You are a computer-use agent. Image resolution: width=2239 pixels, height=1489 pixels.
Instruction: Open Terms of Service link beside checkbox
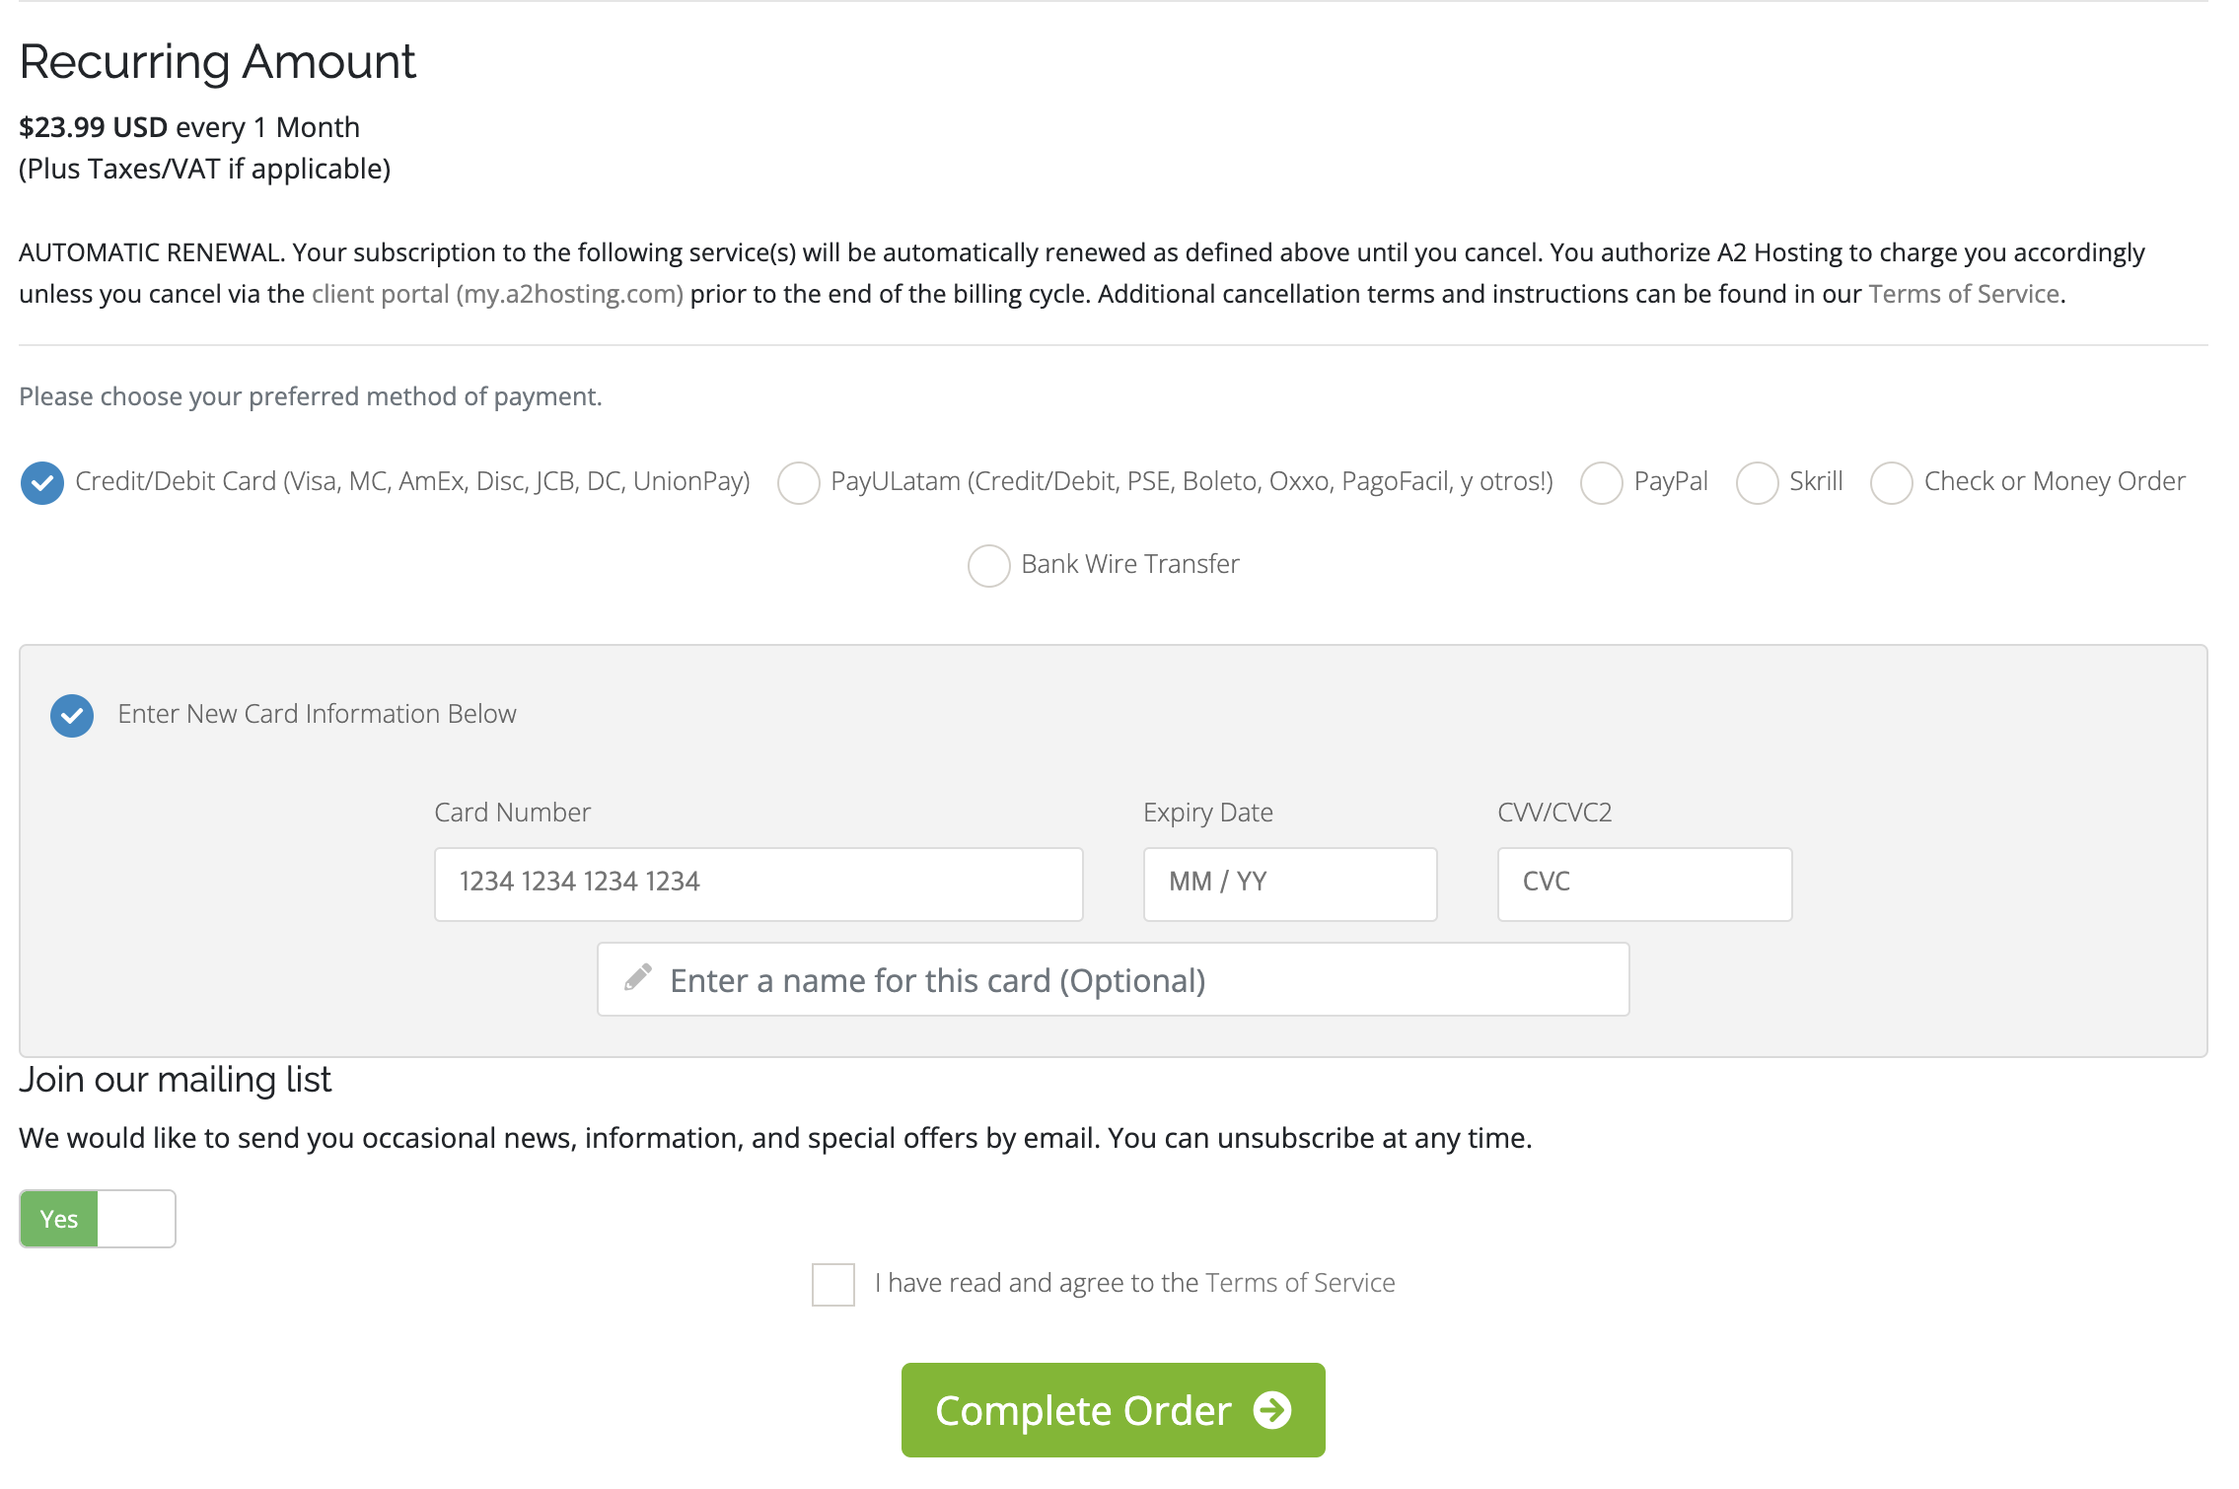[1299, 1283]
